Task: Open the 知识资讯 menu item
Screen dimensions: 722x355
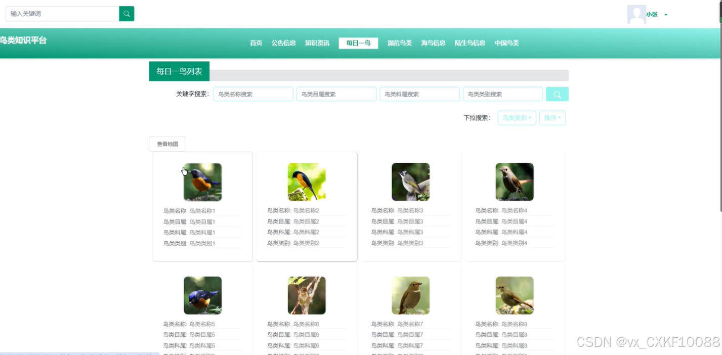Action: (x=317, y=43)
